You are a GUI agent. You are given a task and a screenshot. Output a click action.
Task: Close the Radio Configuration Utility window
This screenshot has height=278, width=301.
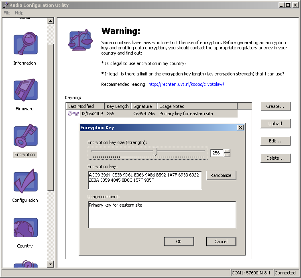pos(295,5)
